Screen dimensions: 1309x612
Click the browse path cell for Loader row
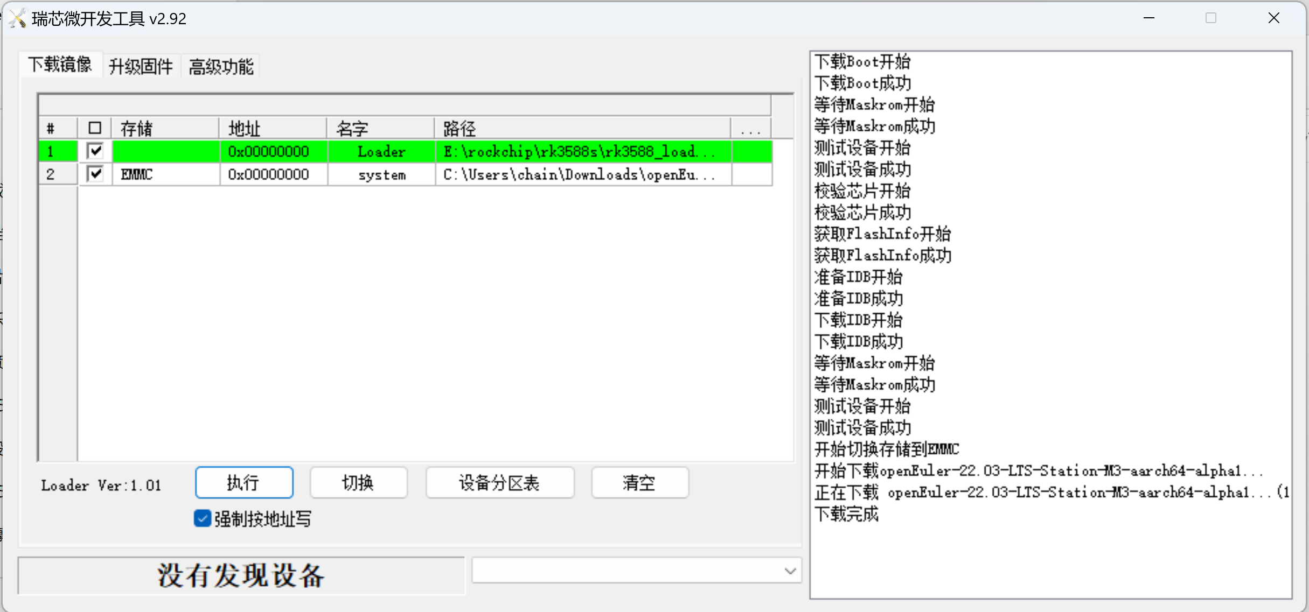point(751,151)
